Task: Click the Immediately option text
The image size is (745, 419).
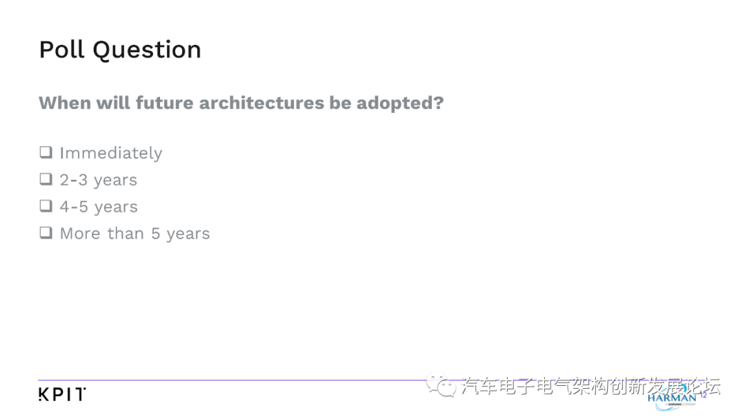Action: pos(110,153)
